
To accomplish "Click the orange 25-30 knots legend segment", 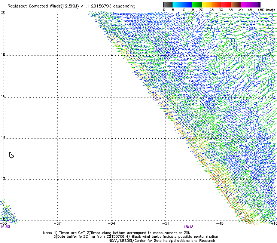I will [216, 4].
